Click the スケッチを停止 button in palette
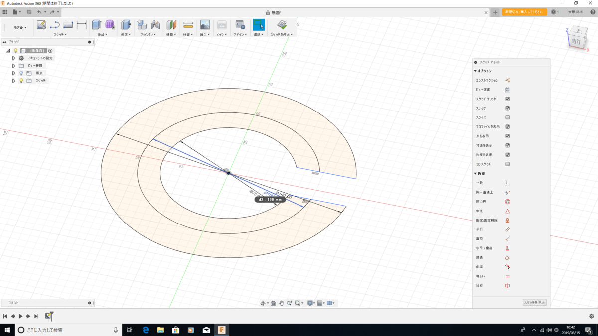The image size is (598, 336). click(534, 302)
